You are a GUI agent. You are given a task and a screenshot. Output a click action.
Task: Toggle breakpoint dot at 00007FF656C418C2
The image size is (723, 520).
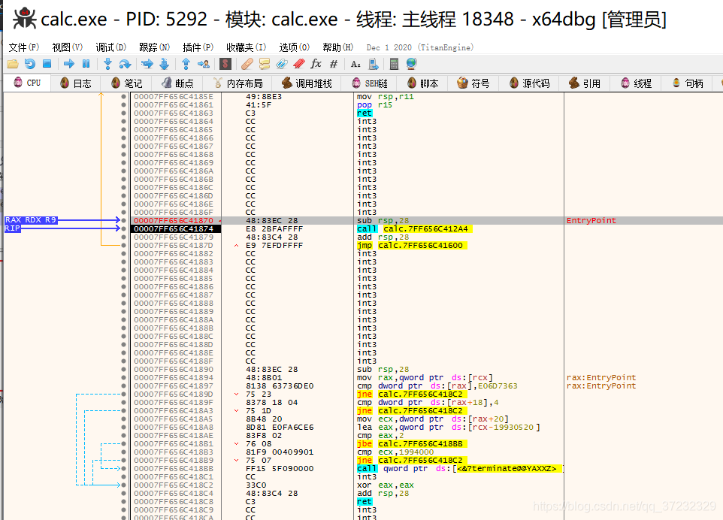coord(123,485)
